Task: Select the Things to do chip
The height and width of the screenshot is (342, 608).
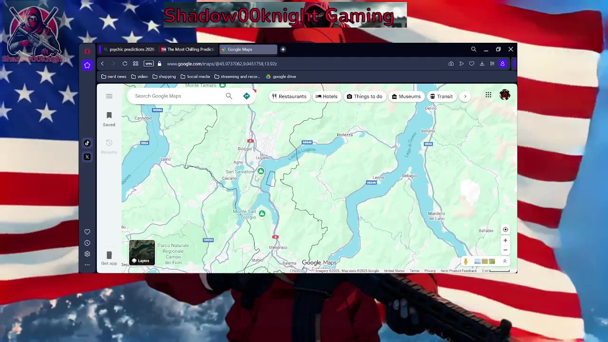Action: pos(364,96)
